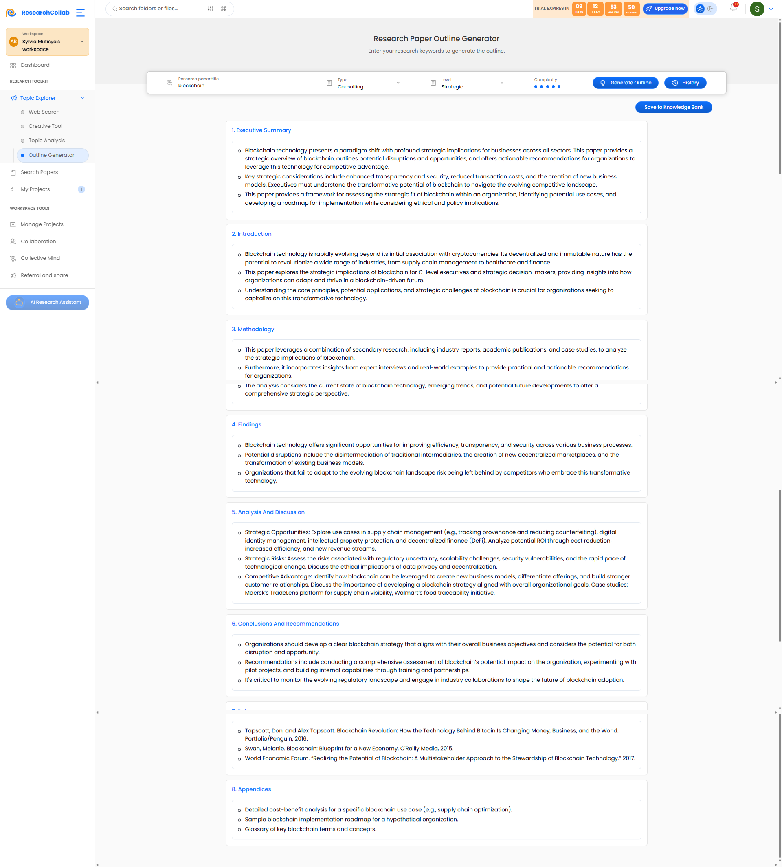
Task: Select the Web Search radio item
Action: 44,112
